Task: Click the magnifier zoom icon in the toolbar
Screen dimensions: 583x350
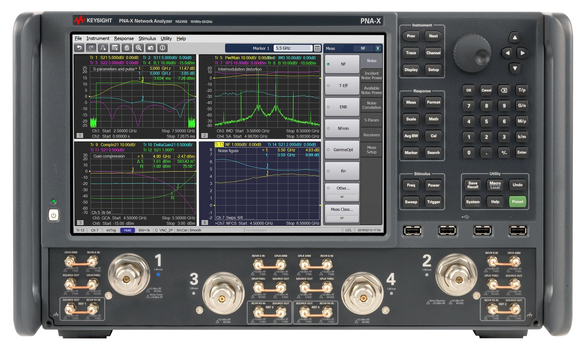Action: pyautogui.click(x=139, y=48)
